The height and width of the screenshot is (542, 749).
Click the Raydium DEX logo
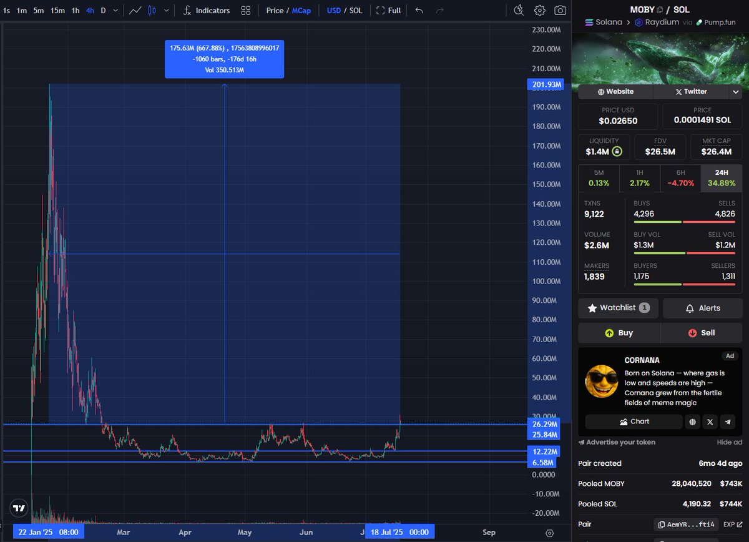click(639, 22)
